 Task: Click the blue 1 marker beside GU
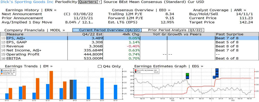217,76
